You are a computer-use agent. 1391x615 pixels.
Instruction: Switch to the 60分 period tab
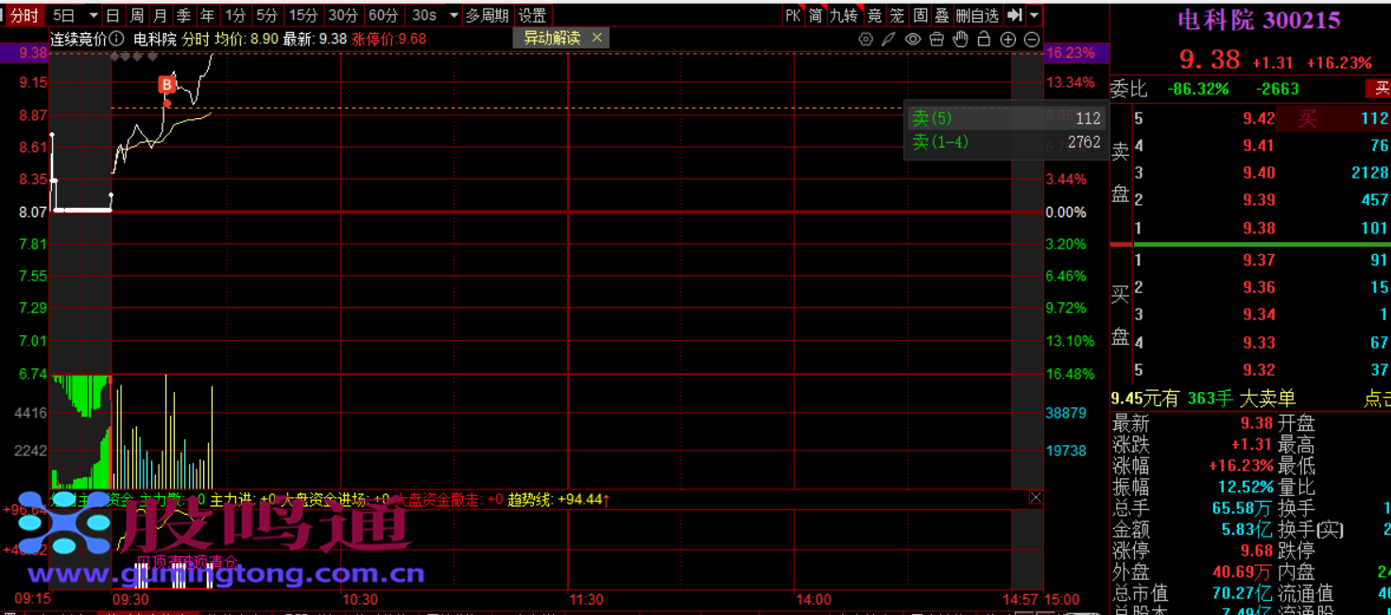tap(383, 16)
